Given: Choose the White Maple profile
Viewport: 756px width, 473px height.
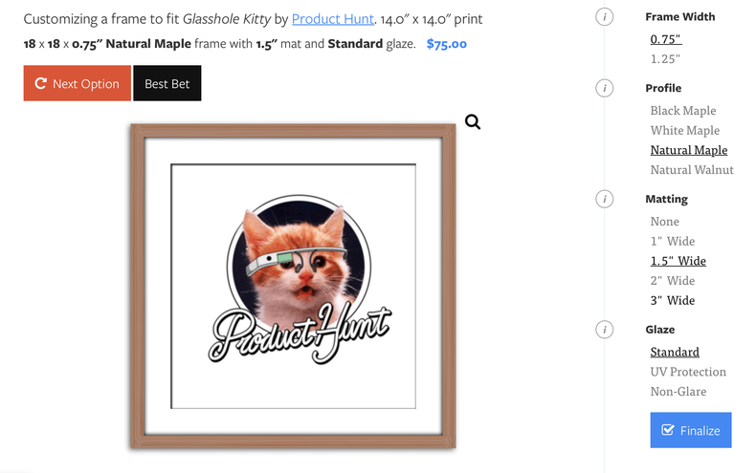Looking at the screenshot, I should click(x=684, y=130).
